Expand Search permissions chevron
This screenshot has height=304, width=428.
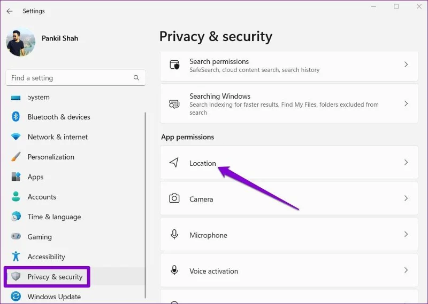[x=406, y=65]
